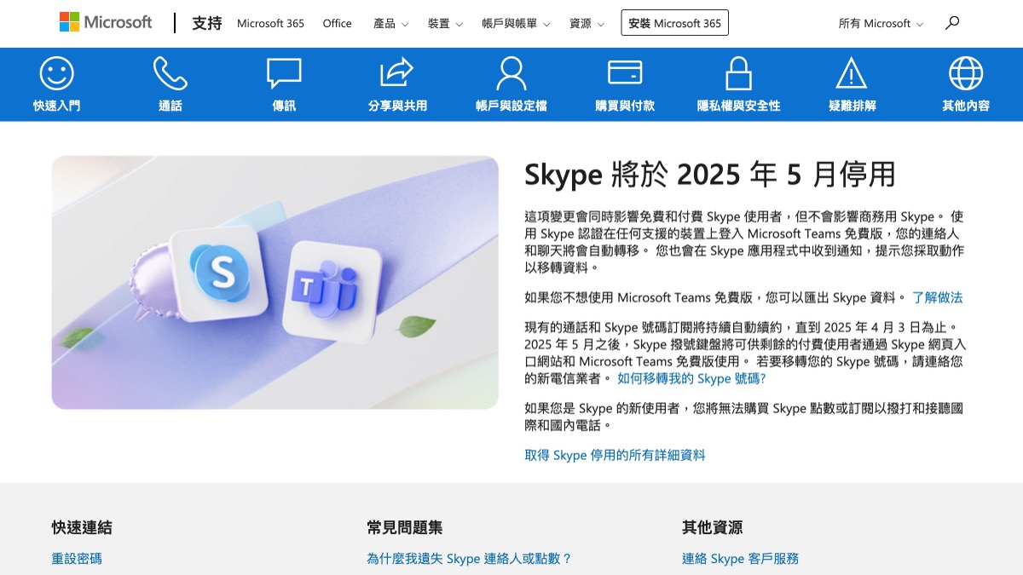Click the 重設密碼 quick link
The width and height of the screenshot is (1023, 575).
(77, 559)
